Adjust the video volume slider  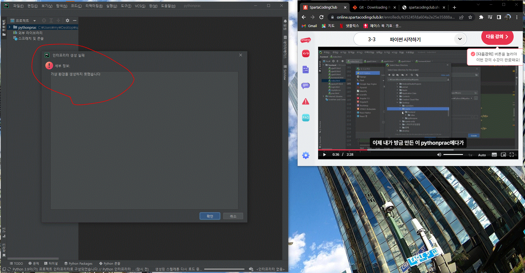[453, 154]
